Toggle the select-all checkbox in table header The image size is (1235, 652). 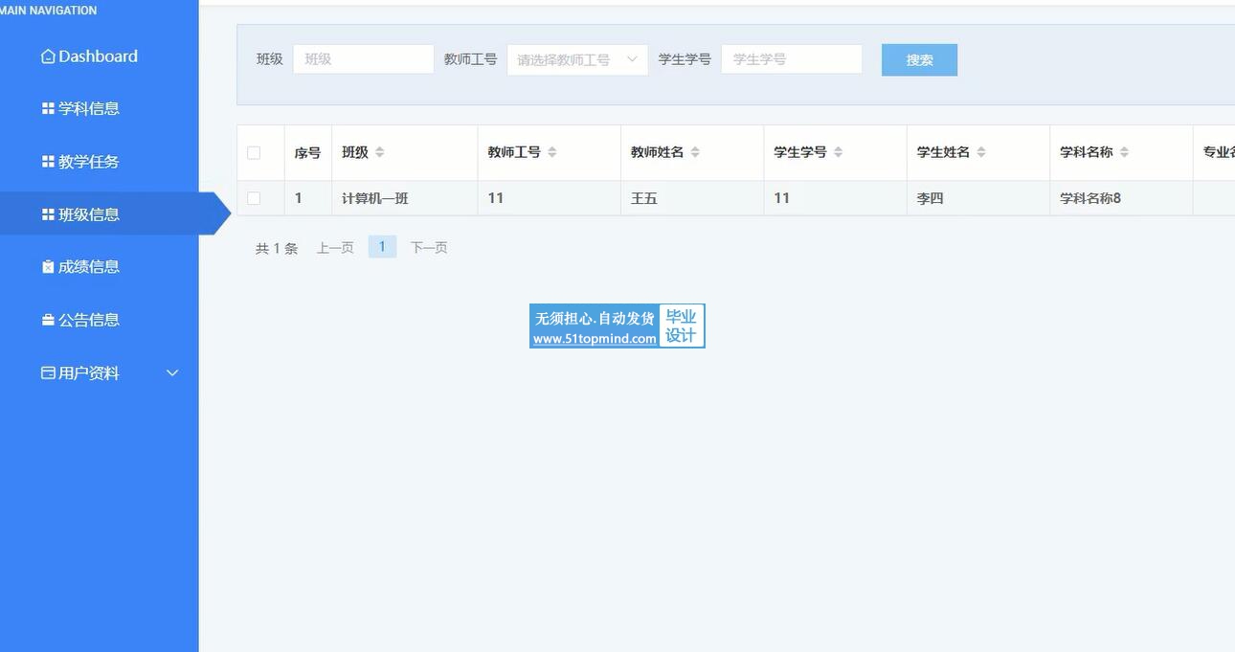coord(254,152)
